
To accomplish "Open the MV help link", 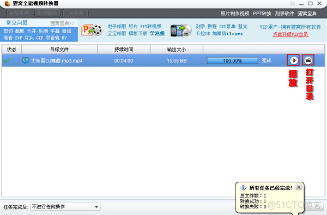I will tap(64, 38).
